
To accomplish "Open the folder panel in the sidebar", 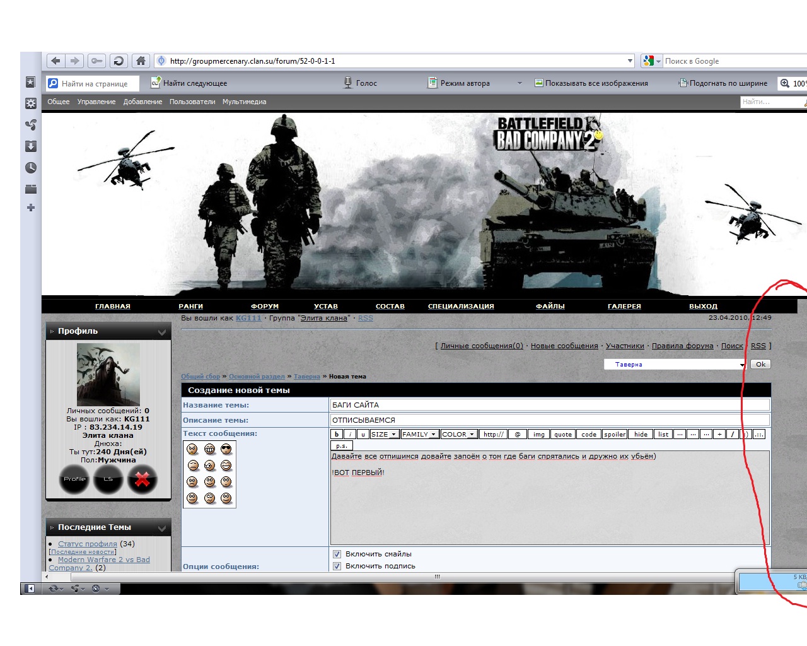I will coord(30,189).
